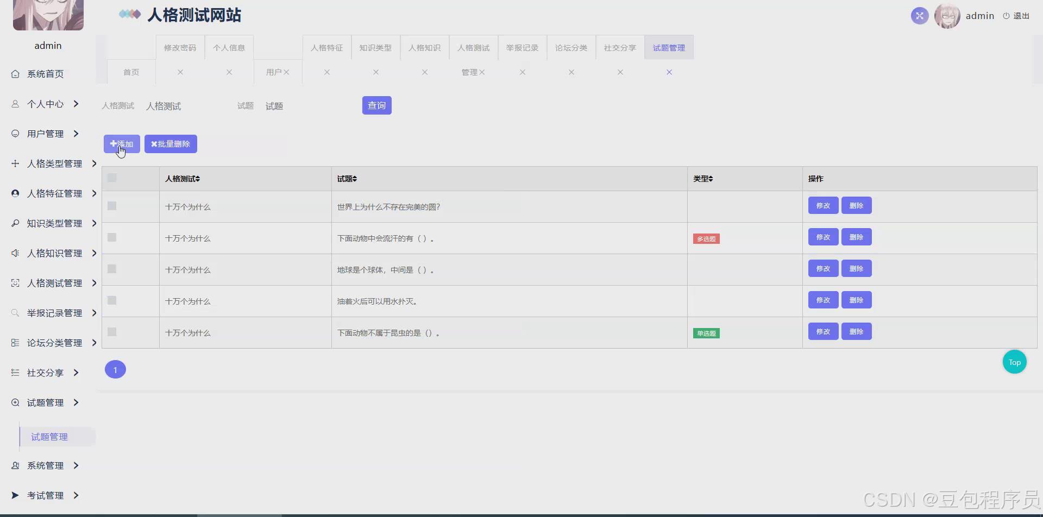This screenshot has width=1043, height=517.
Task: Click the lines icon beside 社交分享
Action: tap(15, 373)
